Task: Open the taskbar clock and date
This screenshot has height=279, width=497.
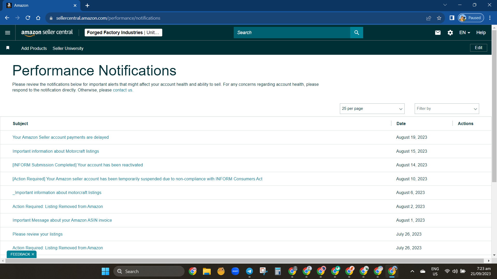Action: [x=481, y=271]
